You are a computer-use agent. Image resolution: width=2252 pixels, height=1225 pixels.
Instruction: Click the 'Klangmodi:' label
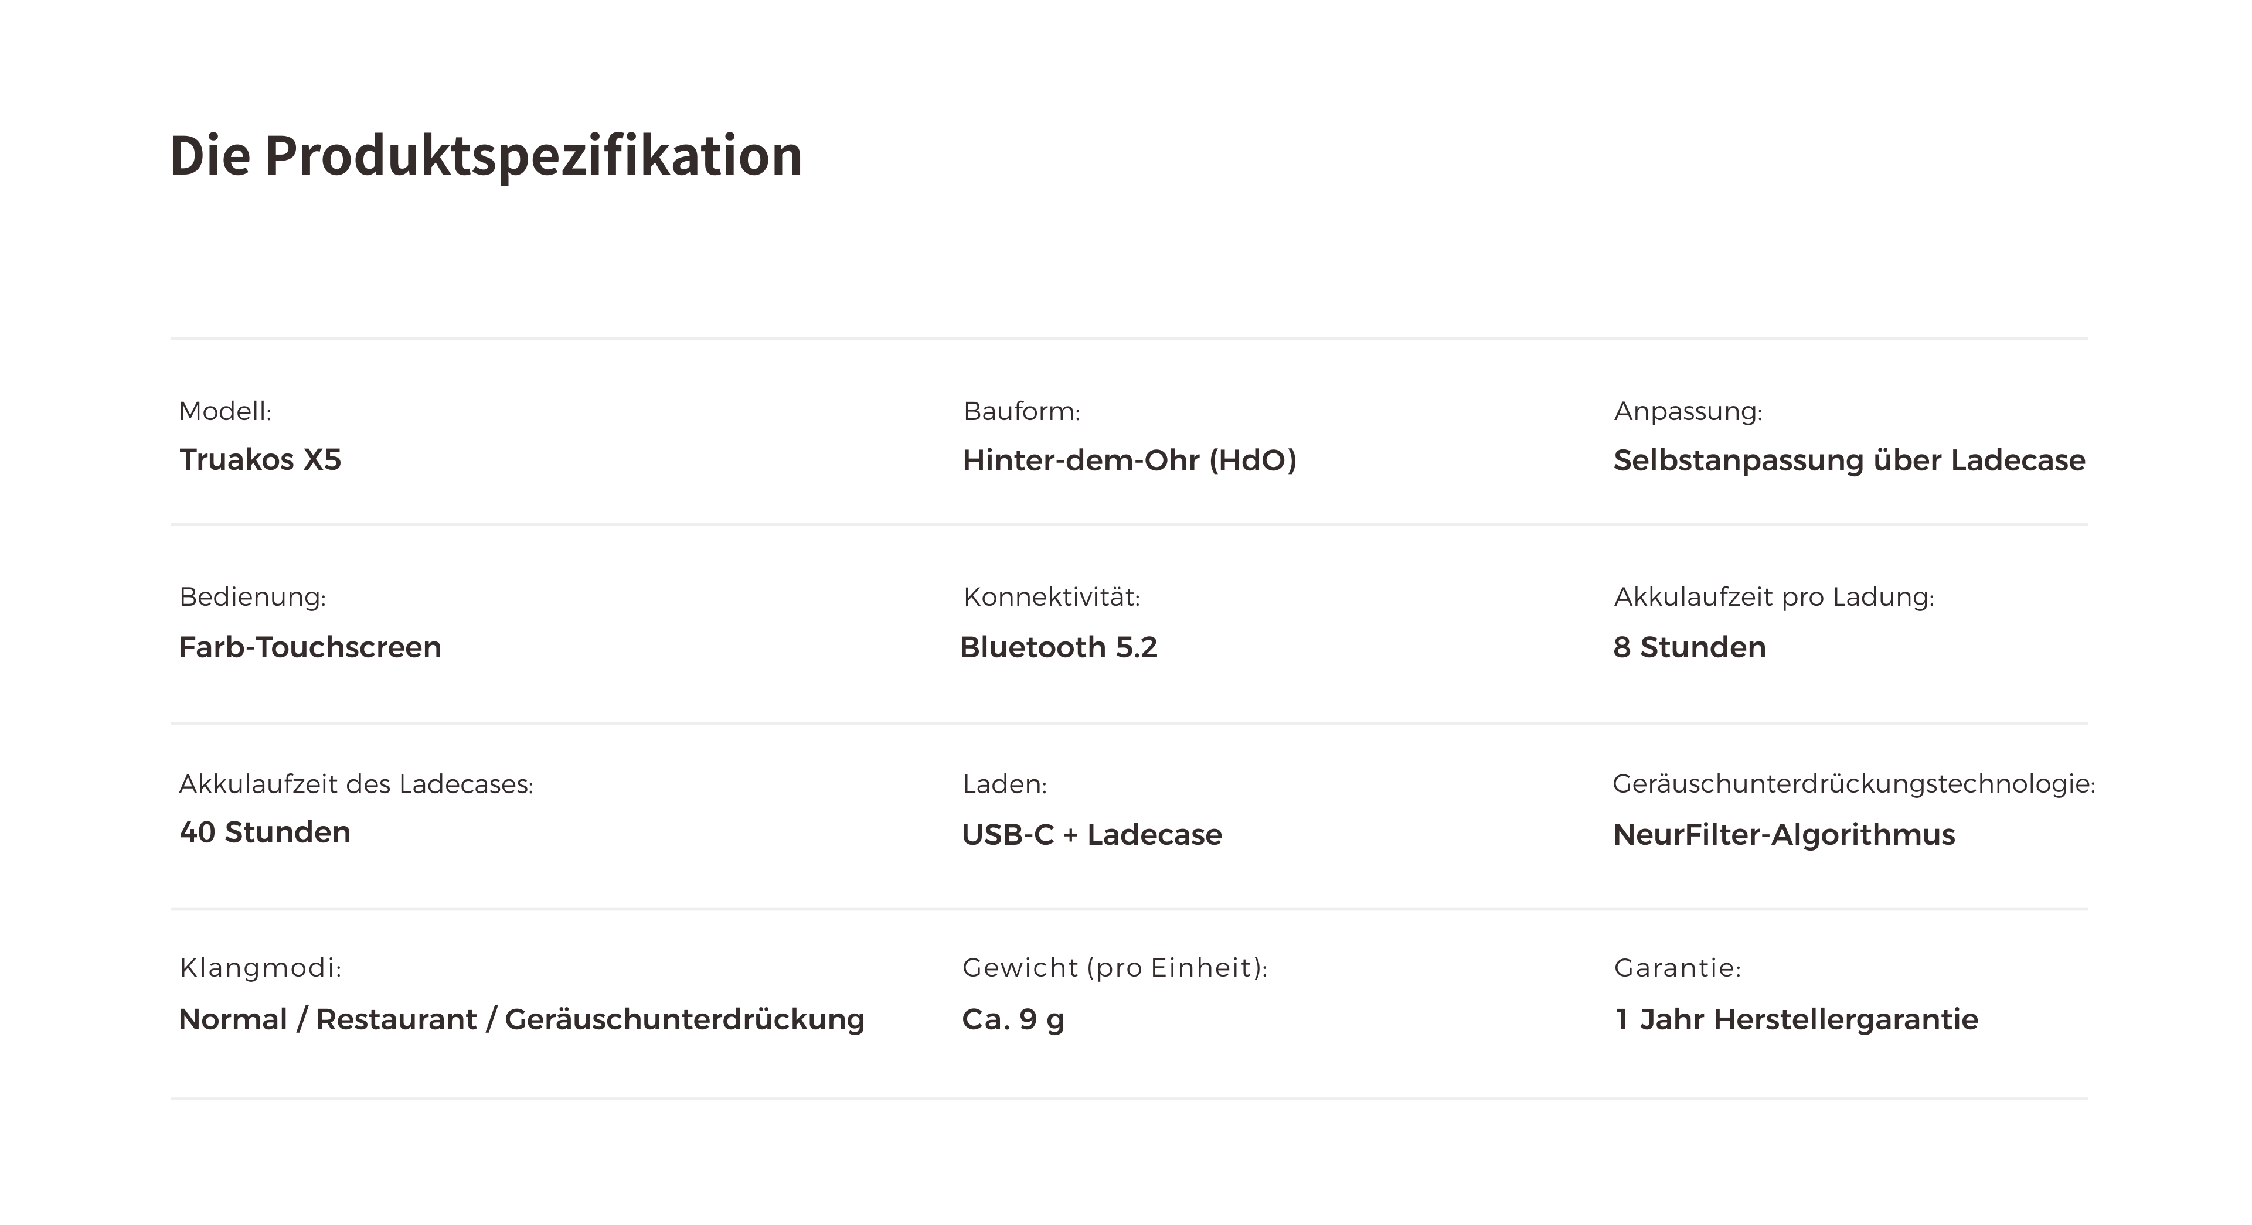[x=260, y=968]
